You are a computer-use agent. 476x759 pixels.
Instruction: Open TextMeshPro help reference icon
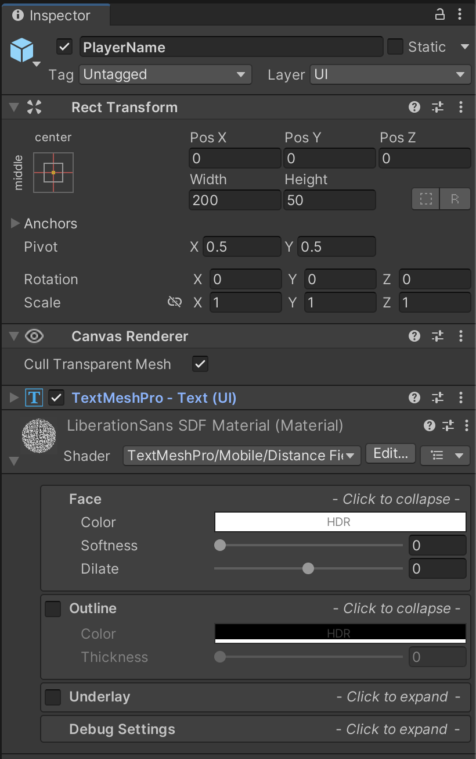414,398
